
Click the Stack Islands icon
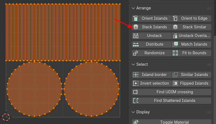pos(136,27)
